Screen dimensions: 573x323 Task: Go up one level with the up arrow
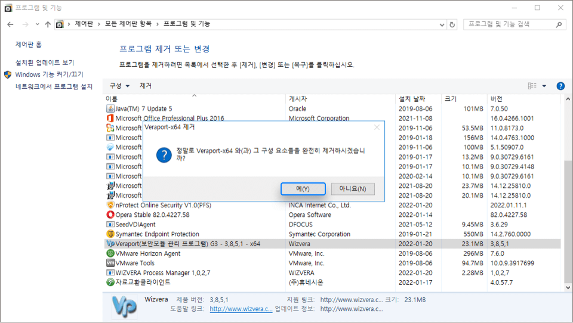[48, 24]
